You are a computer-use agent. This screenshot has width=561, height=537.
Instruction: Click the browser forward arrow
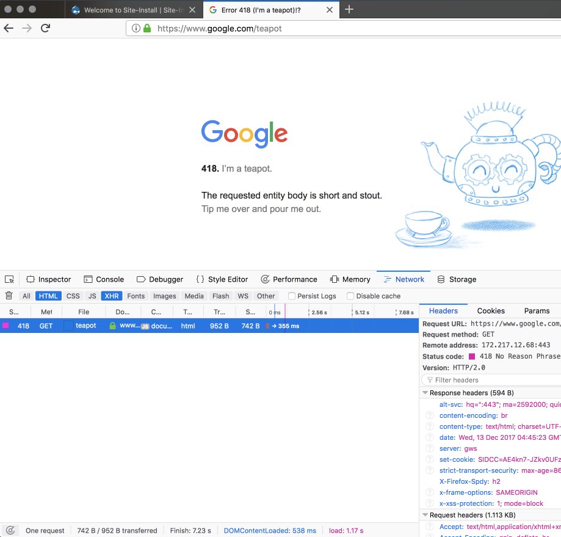[27, 28]
